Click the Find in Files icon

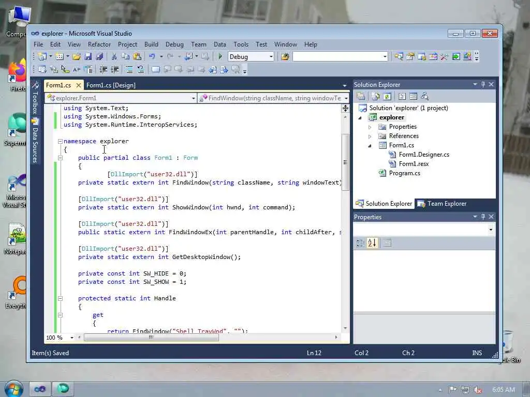click(x=285, y=57)
